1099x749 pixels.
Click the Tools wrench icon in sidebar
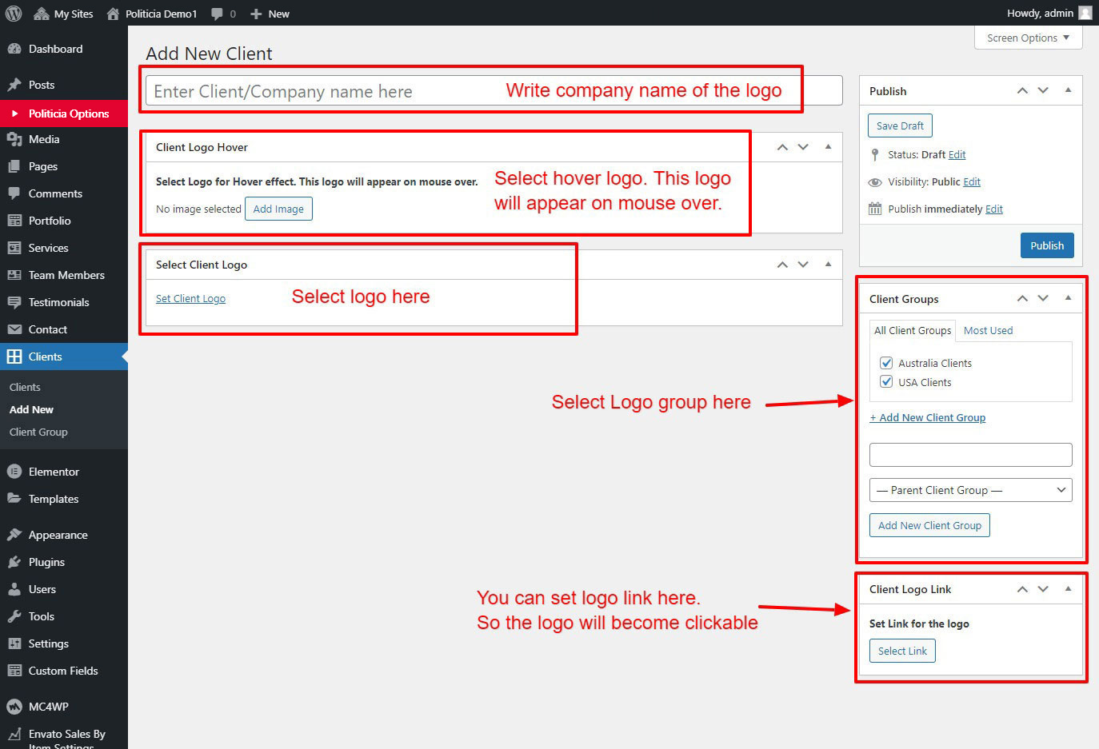tap(14, 616)
